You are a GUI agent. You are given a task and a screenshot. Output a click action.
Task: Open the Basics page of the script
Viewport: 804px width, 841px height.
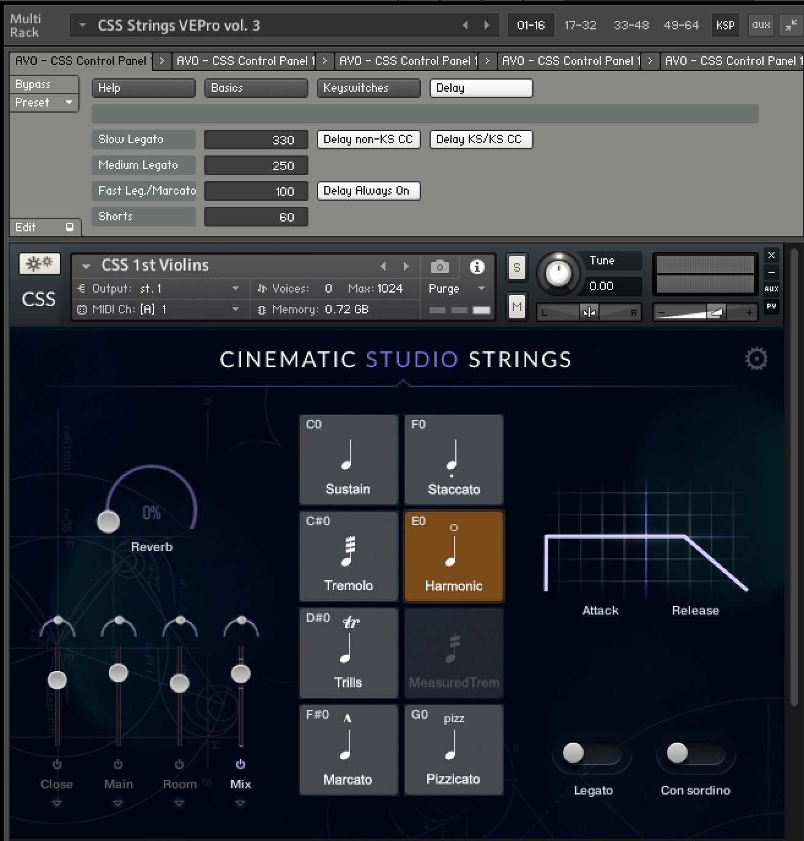tap(256, 88)
